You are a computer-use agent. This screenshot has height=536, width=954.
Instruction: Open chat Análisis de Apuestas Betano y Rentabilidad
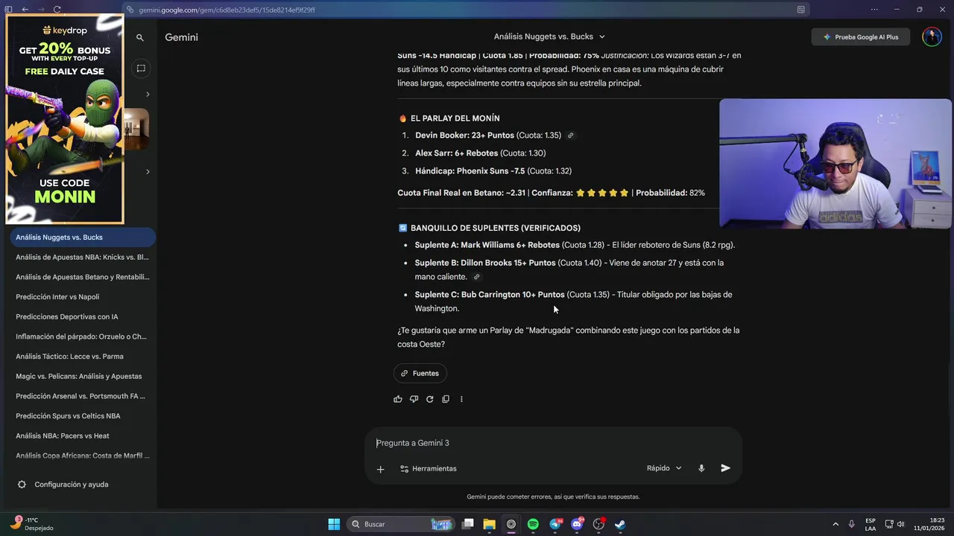(82, 277)
